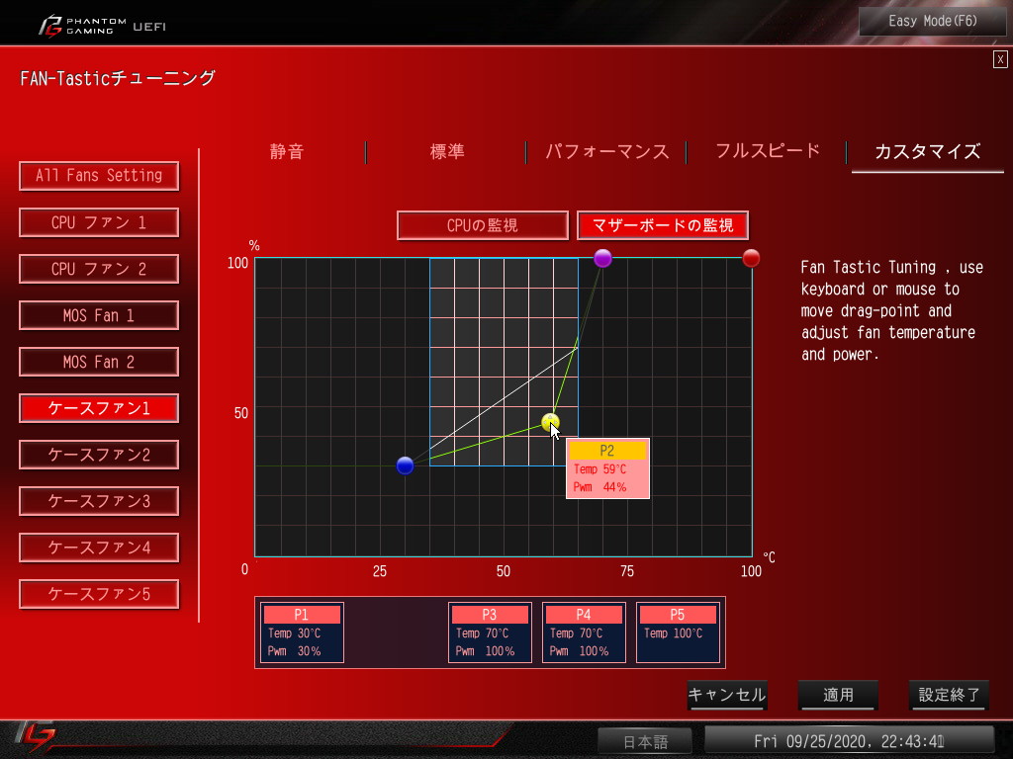Select the red P5 drag-point at 100°C

tap(751, 258)
